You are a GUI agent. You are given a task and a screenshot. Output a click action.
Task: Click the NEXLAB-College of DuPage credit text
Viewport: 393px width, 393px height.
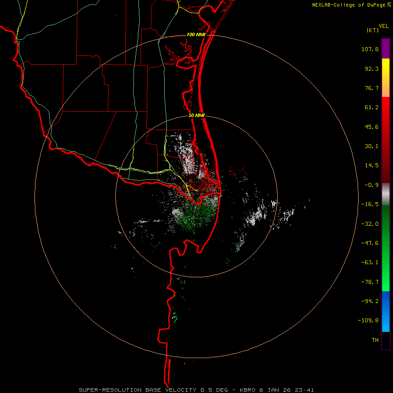coord(349,5)
